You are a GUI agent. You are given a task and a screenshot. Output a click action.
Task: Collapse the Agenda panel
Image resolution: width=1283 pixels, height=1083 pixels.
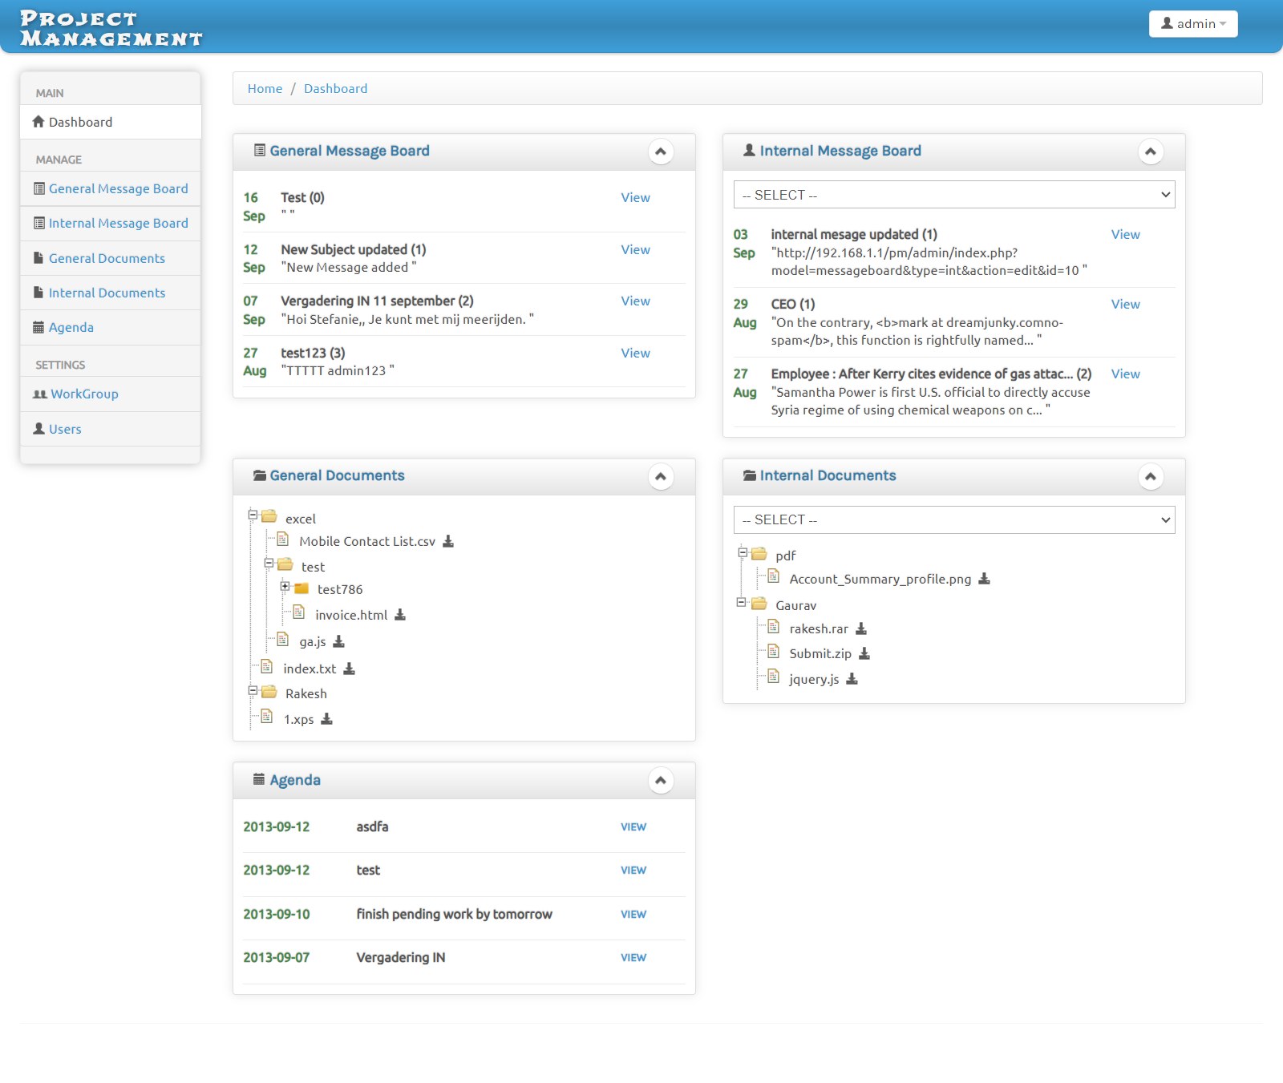point(661,781)
